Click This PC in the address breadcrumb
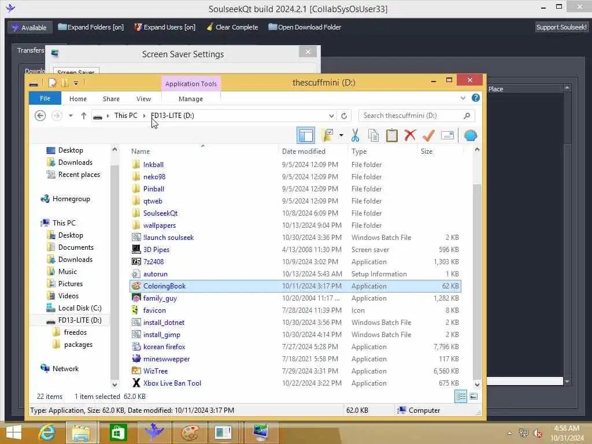This screenshot has width=592, height=444. (x=125, y=116)
